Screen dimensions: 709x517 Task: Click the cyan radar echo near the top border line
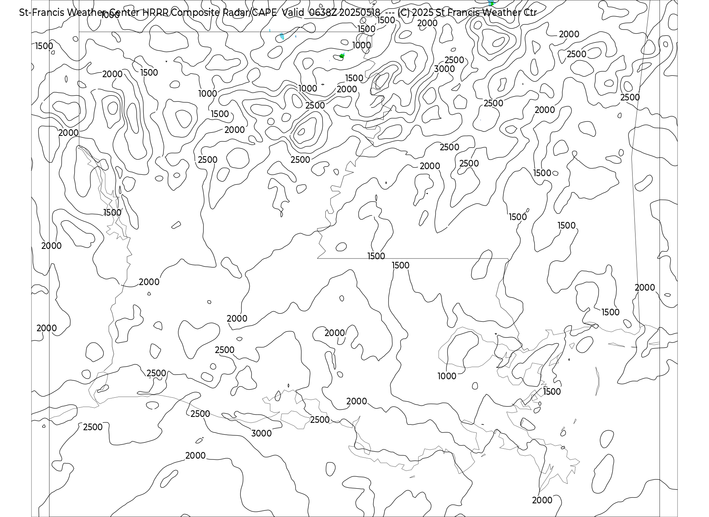tap(282, 37)
